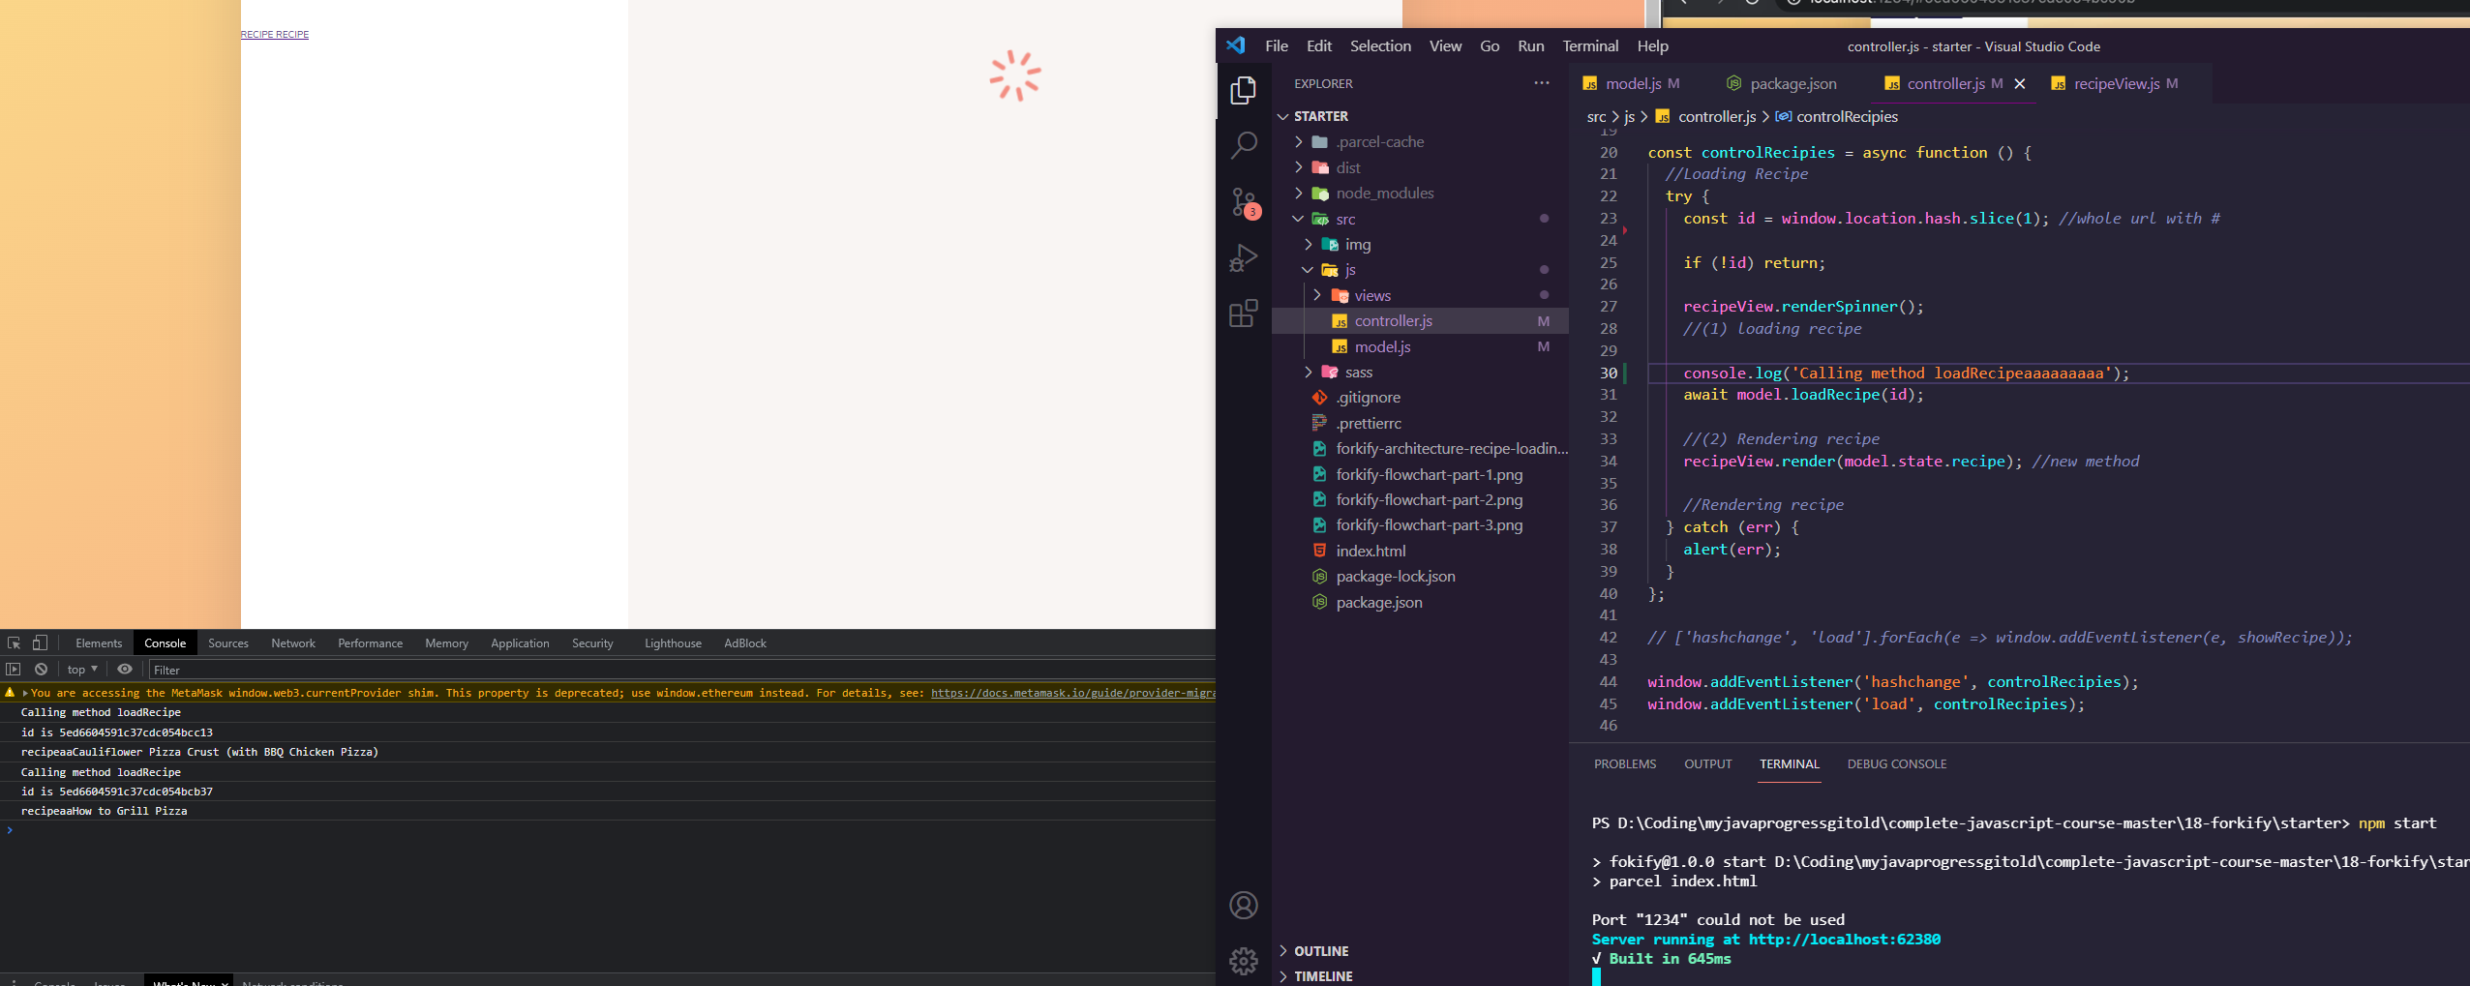Open the Source Control view showing 3 changes
The height and width of the screenshot is (986, 2470).
click(x=1243, y=201)
